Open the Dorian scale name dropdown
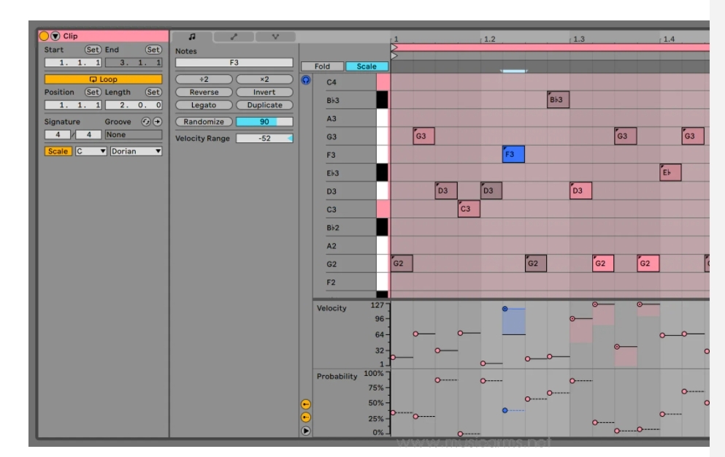The width and height of the screenshot is (725, 457). point(136,151)
